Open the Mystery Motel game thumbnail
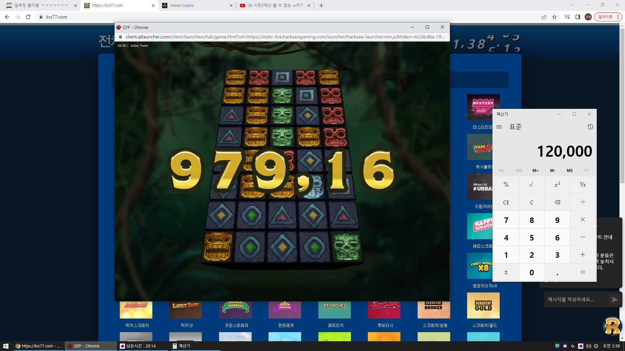625x351 pixels. [480, 107]
